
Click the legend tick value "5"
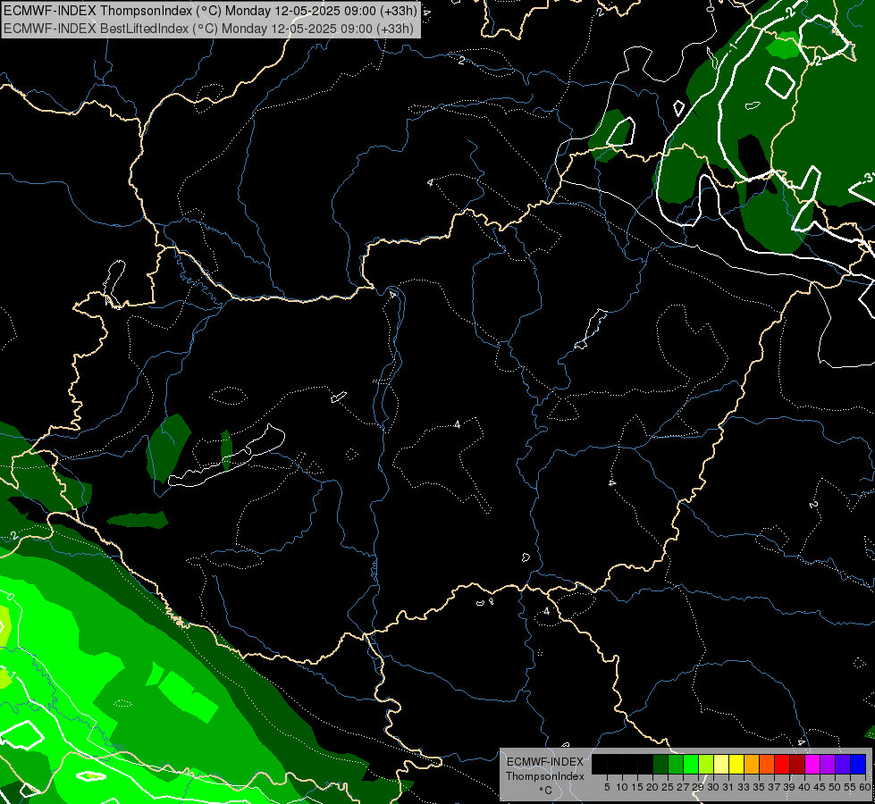click(607, 787)
